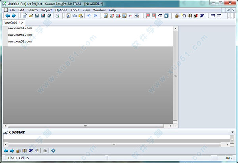The height and width of the screenshot is (163, 238).
Task: Open the Window menu
Action: coord(99,10)
